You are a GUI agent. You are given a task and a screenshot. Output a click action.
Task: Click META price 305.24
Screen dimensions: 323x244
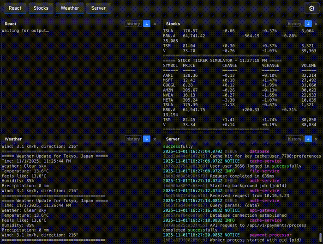pos(190,100)
